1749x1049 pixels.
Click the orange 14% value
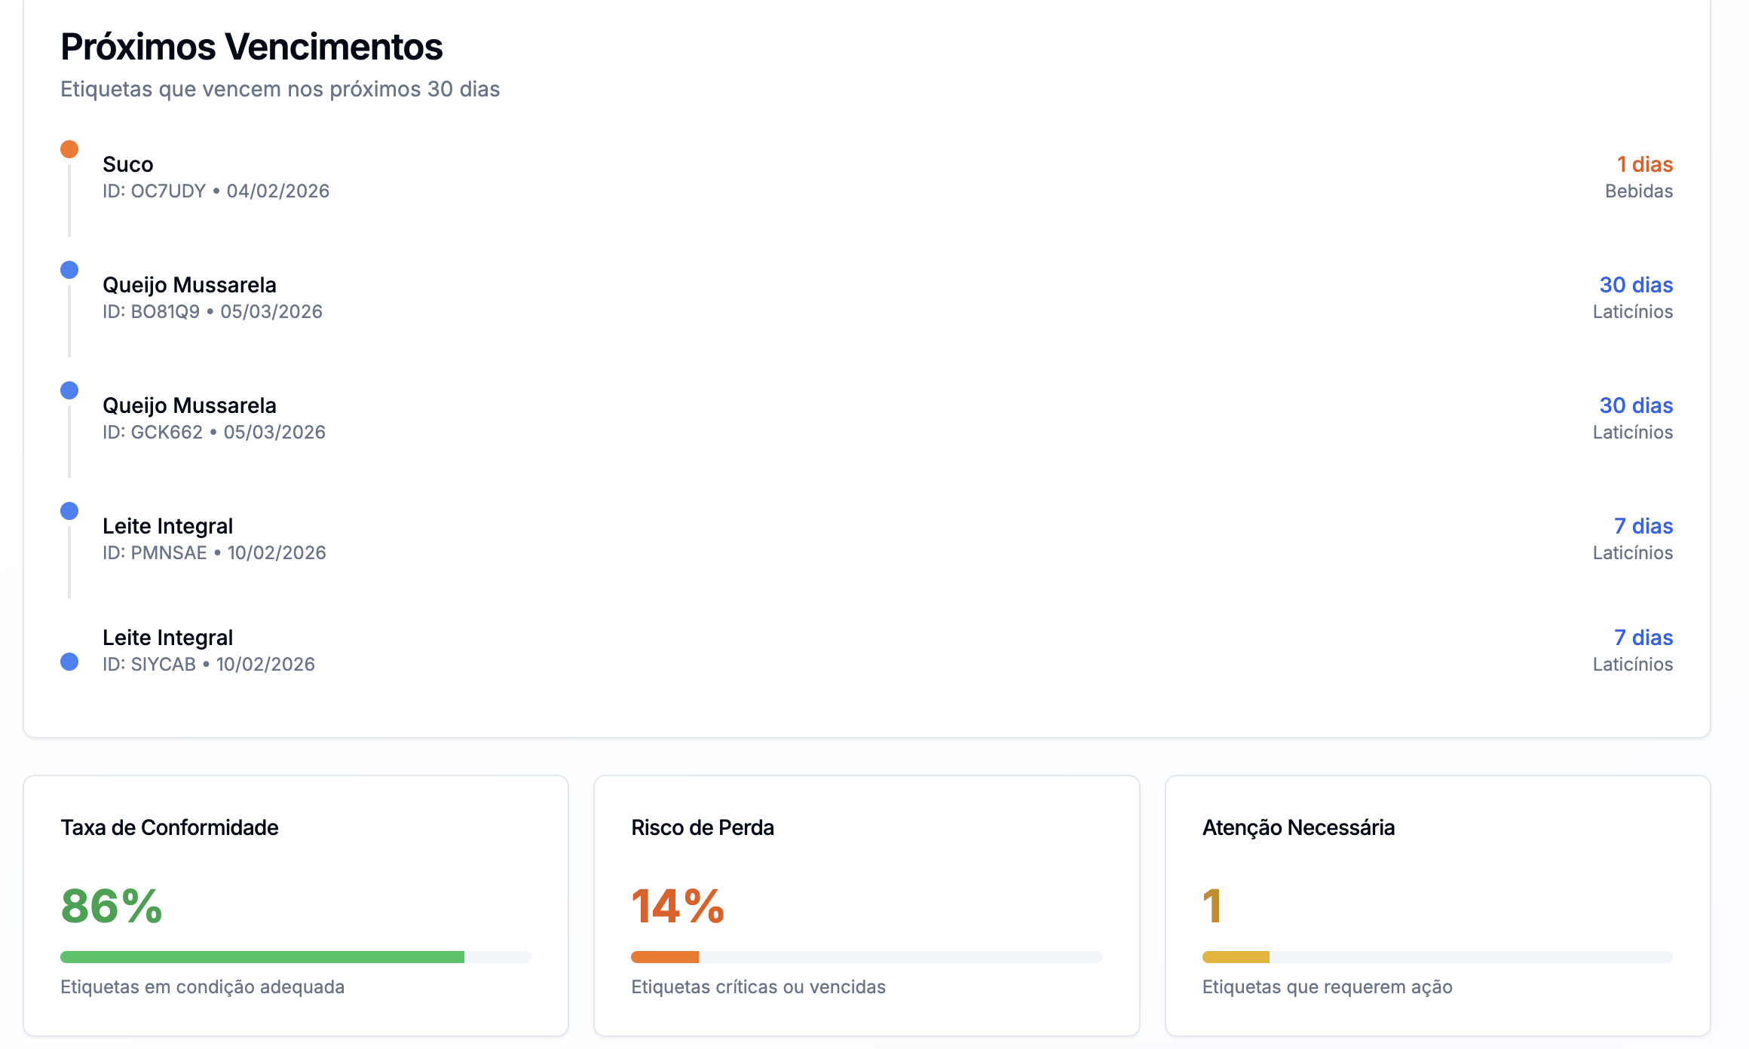678,906
